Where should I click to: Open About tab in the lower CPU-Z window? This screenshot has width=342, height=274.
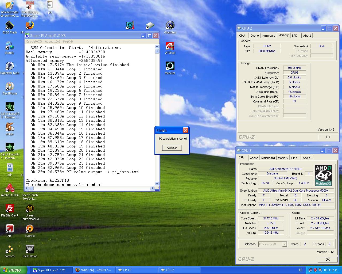[306, 158]
